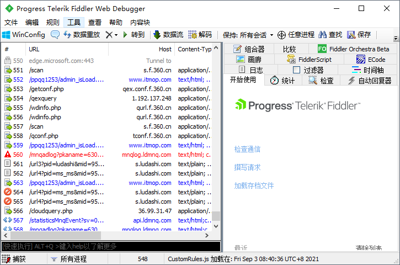Open the 工具 menu
Image resolution: width=400 pixels, height=265 pixels.
point(74,23)
